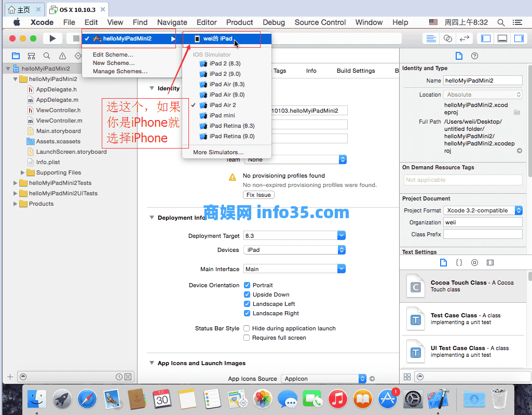Open the Product menu
532x415 pixels.
(240, 22)
